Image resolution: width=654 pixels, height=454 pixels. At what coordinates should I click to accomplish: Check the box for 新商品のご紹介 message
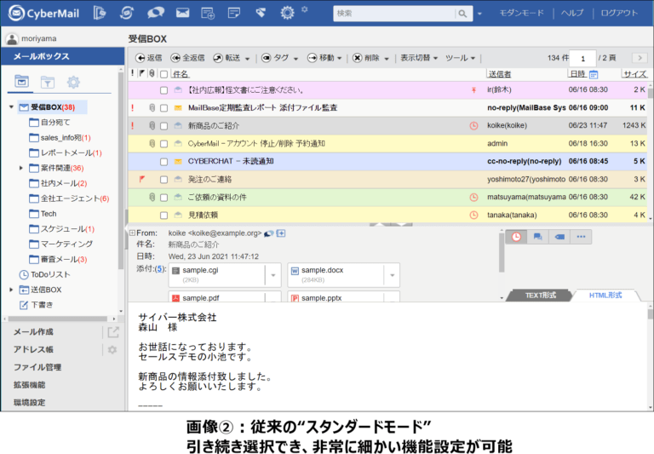tap(163, 126)
